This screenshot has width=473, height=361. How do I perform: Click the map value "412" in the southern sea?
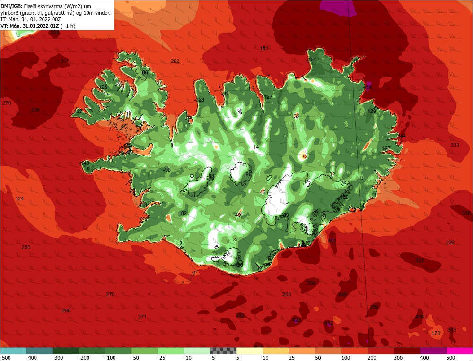click(329, 323)
